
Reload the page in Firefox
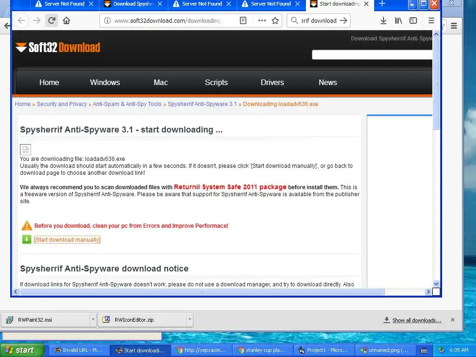coord(52,20)
